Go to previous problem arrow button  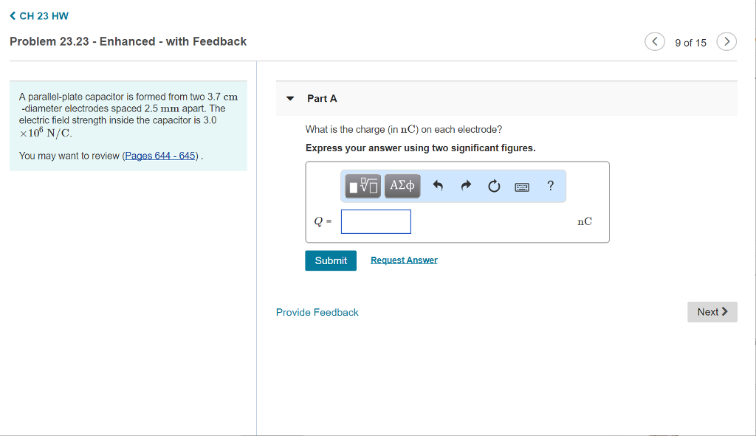(x=654, y=41)
